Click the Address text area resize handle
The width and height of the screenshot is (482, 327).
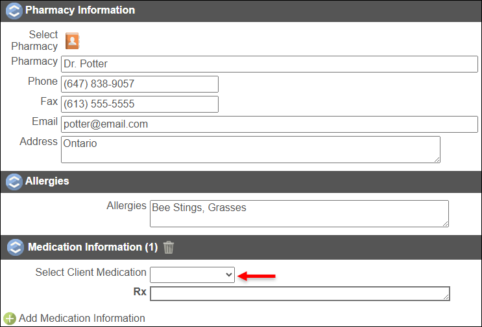[437, 159]
